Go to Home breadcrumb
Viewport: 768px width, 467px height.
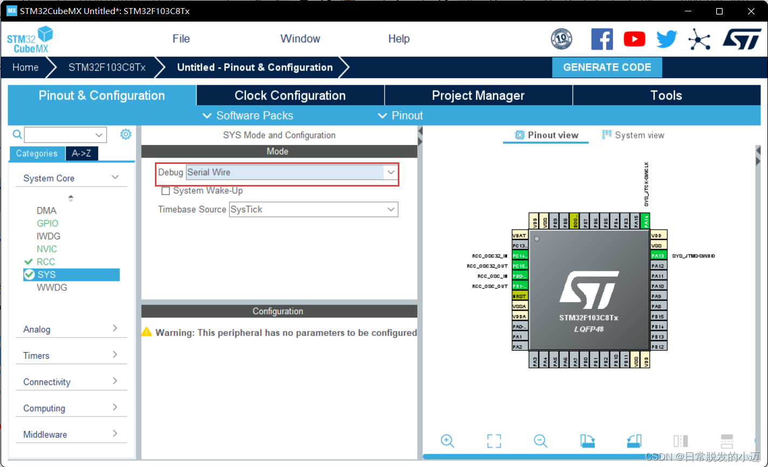[x=26, y=67]
